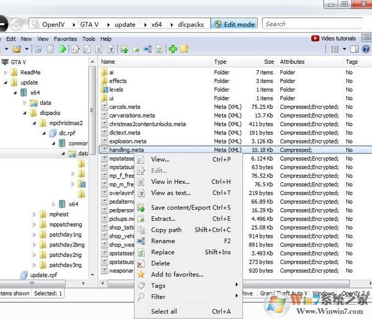Viewport: 372px width, 319px height.
Task: Select the update.rpf archive in tree
Action: click(43, 275)
